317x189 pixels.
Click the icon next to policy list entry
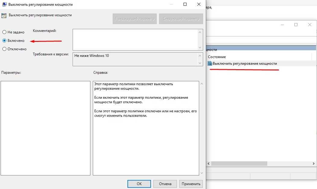click(x=210, y=64)
